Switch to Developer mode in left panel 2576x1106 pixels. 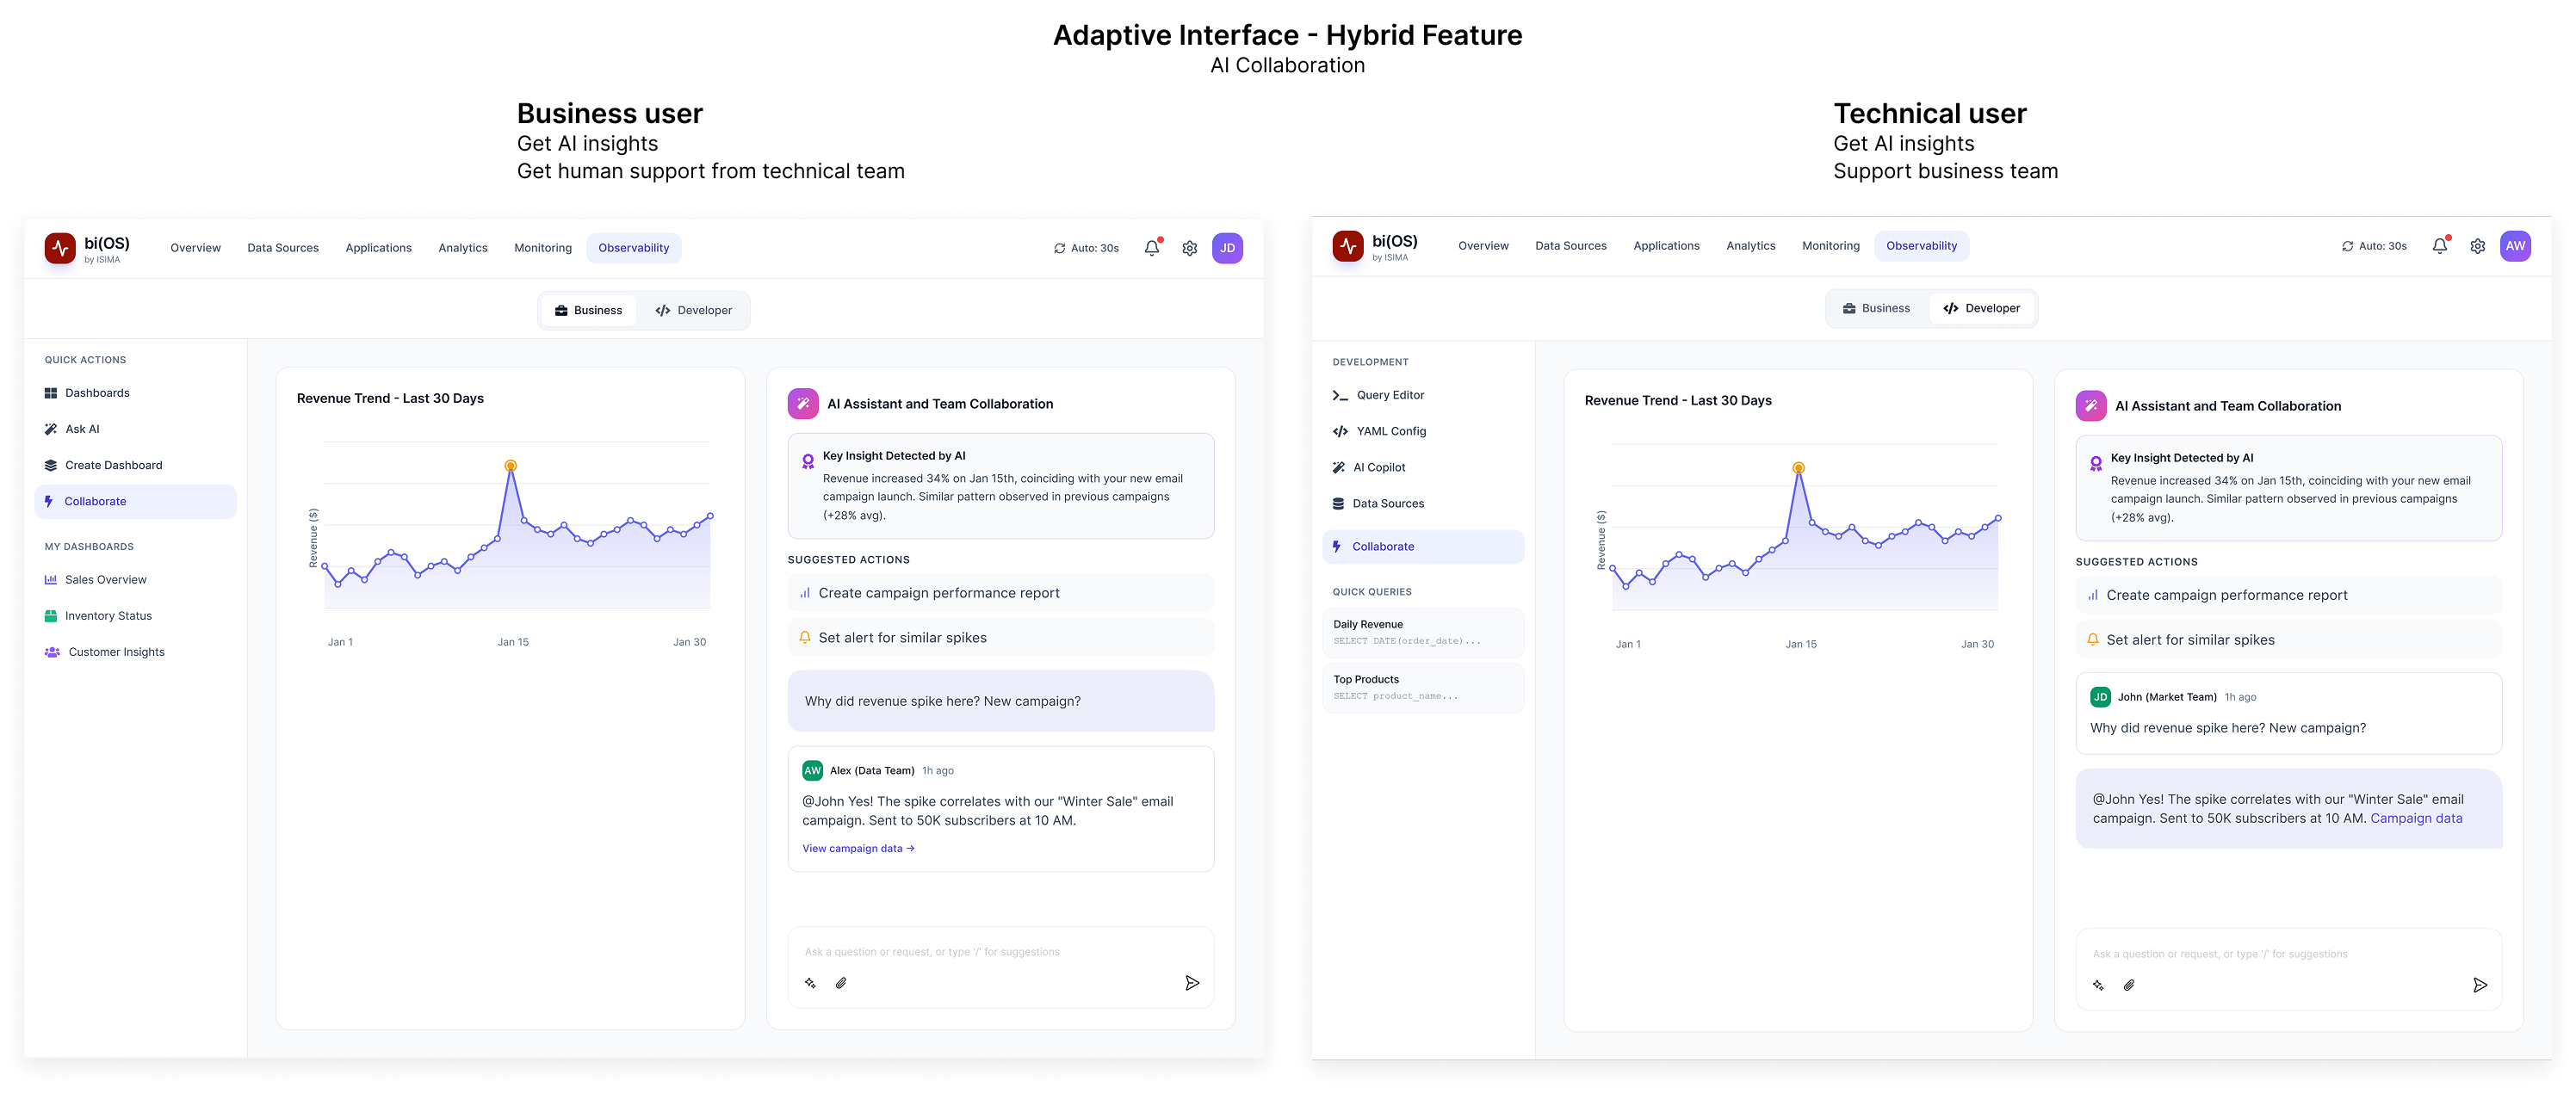pos(694,310)
